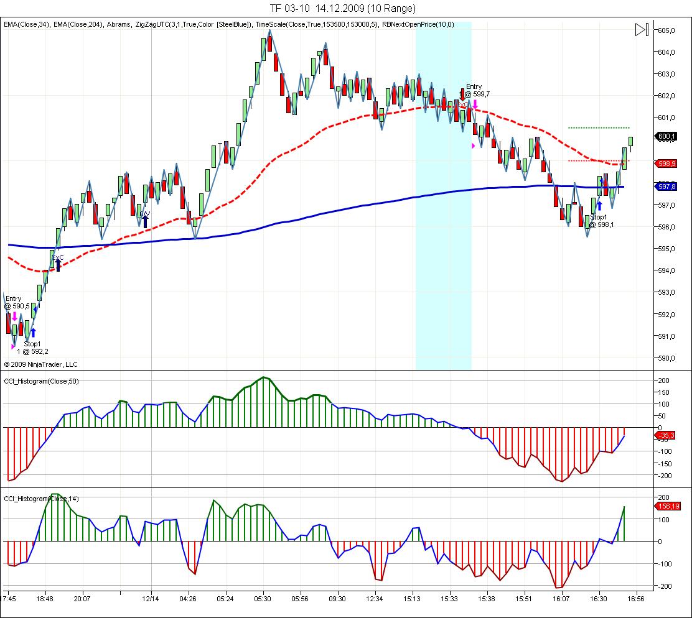Click the magenta down arrow at Entry 590,5
The image size is (692, 618).
point(14,316)
